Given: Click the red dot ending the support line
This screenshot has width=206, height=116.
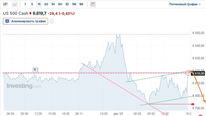Looking at the screenshot, I should coord(192,104).
